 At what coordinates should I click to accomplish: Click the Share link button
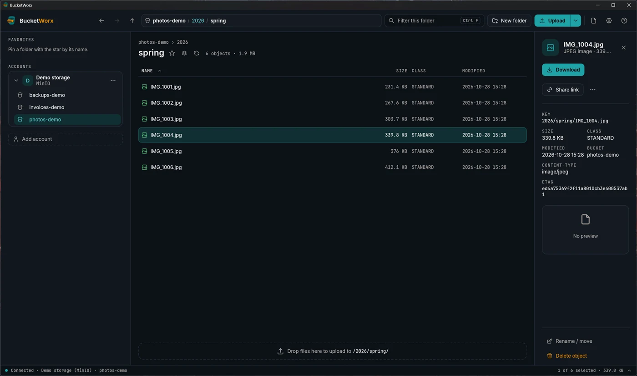[x=562, y=90]
